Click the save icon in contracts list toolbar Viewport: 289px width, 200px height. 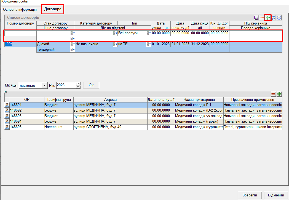256,18
